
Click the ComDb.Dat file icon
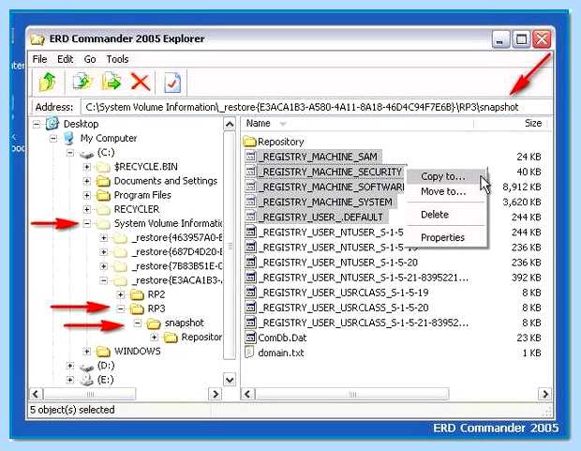[x=251, y=338]
